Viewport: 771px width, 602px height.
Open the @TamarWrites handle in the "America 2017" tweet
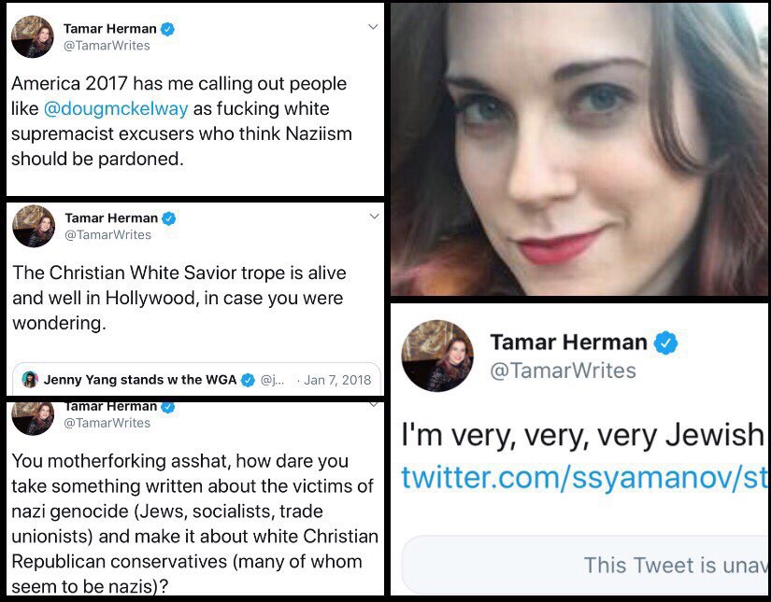tap(107, 46)
